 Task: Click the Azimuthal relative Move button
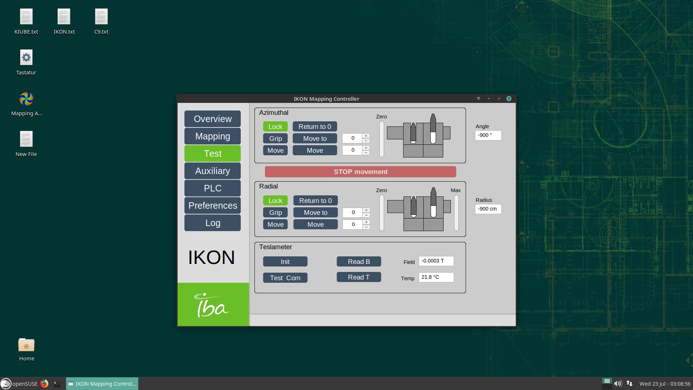coord(315,150)
